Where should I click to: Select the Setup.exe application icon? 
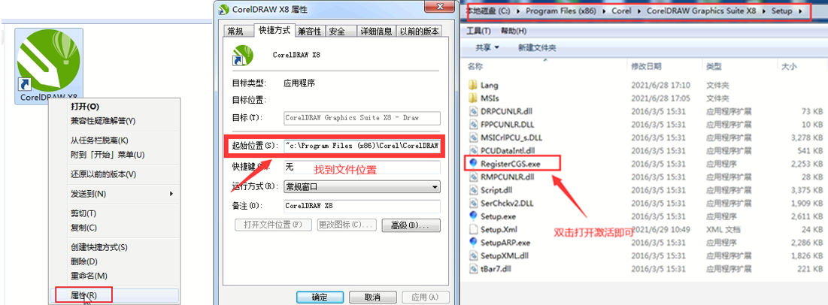[x=472, y=216]
